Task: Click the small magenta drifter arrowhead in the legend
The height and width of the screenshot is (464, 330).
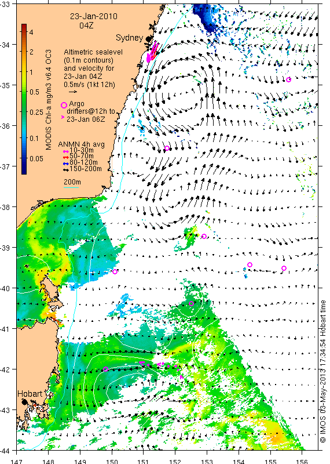Action: point(63,118)
